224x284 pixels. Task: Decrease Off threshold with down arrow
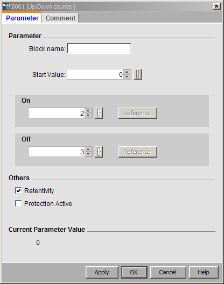(x=88, y=154)
